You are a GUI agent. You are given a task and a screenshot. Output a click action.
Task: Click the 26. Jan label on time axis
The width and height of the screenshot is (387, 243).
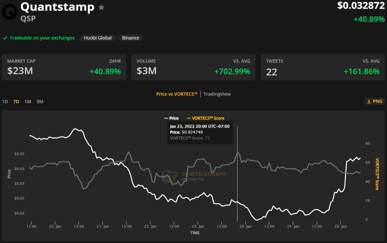(341, 226)
